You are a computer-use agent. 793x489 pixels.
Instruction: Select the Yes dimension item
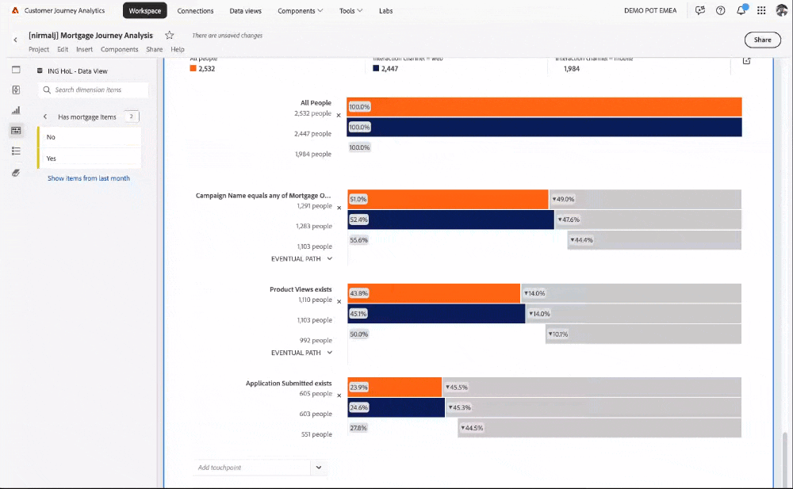pos(90,159)
